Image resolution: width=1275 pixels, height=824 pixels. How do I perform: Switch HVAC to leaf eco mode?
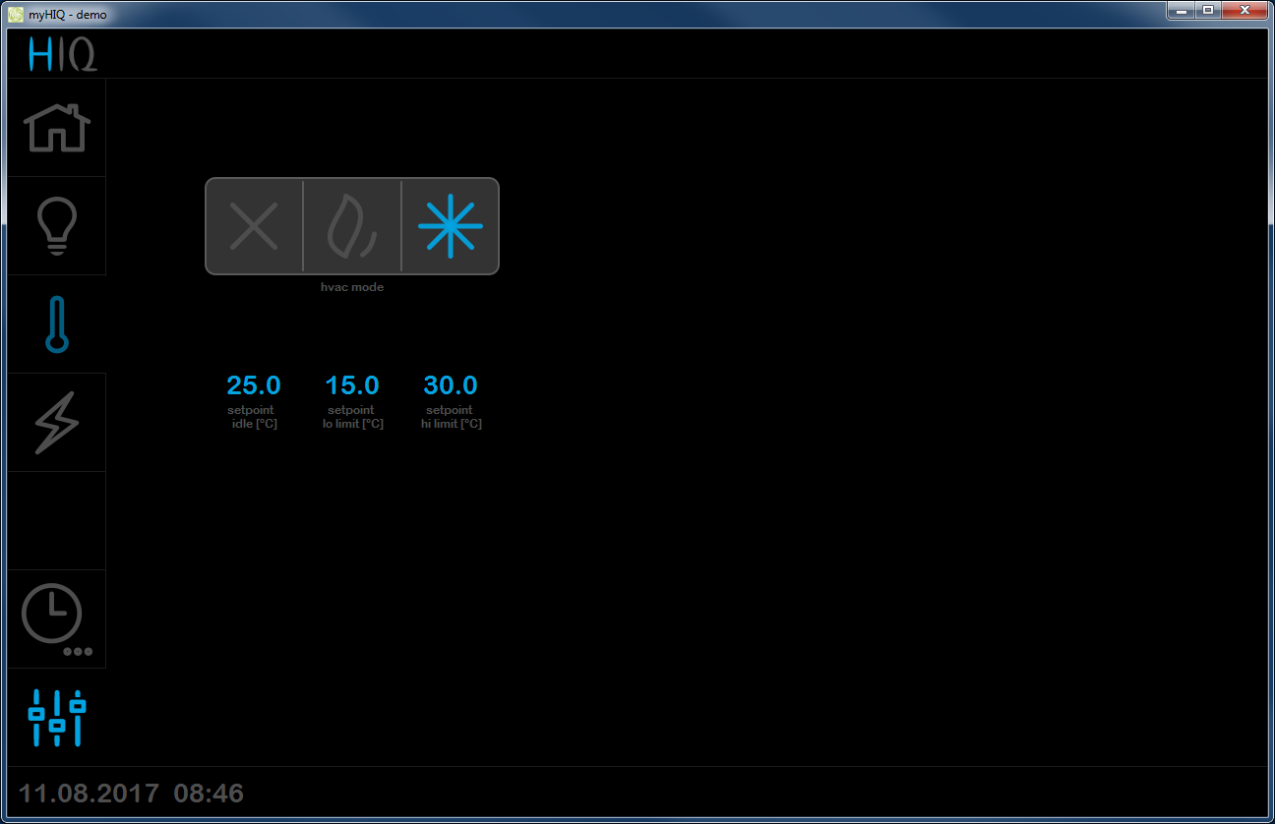tap(352, 226)
